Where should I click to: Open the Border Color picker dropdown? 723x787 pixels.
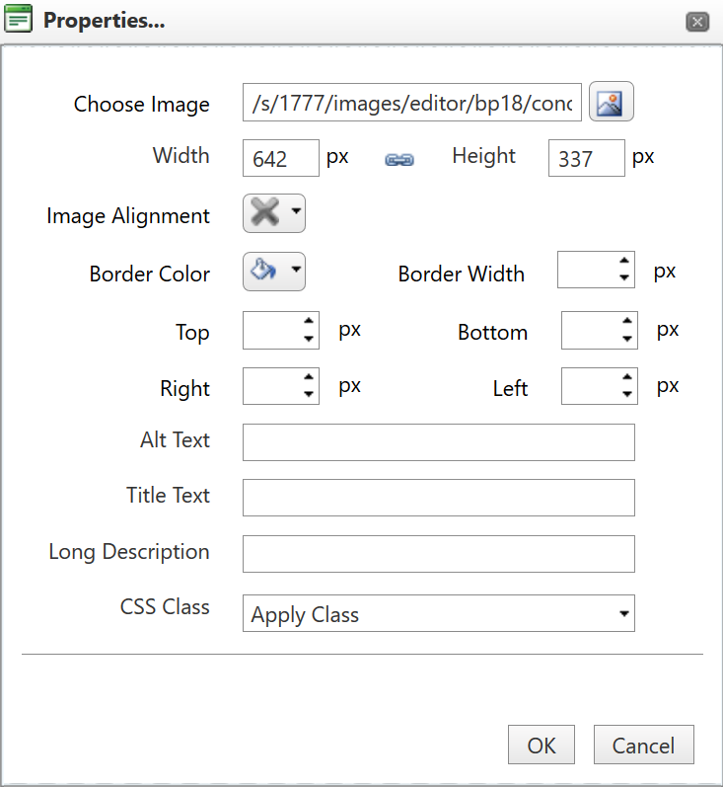(x=274, y=272)
